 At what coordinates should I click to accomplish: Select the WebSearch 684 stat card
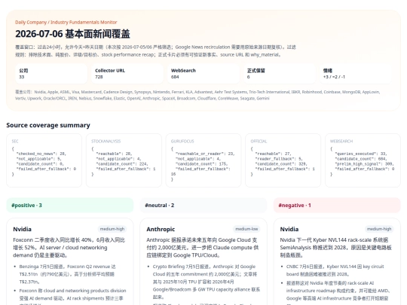(203, 74)
